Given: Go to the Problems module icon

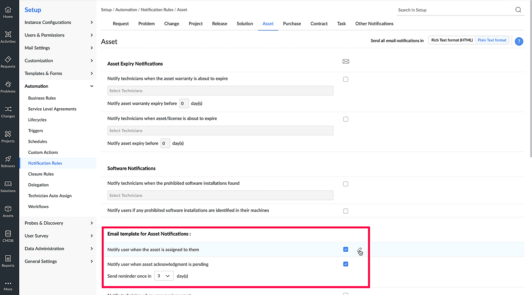Looking at the screenshot, I should 8,84.
